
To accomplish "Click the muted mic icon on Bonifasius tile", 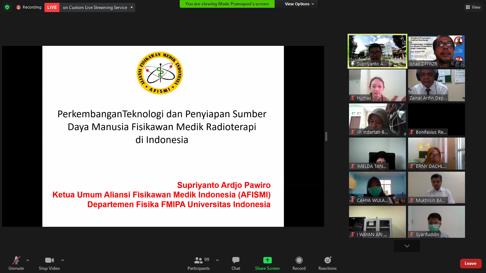I will click(x=412, y=132).
